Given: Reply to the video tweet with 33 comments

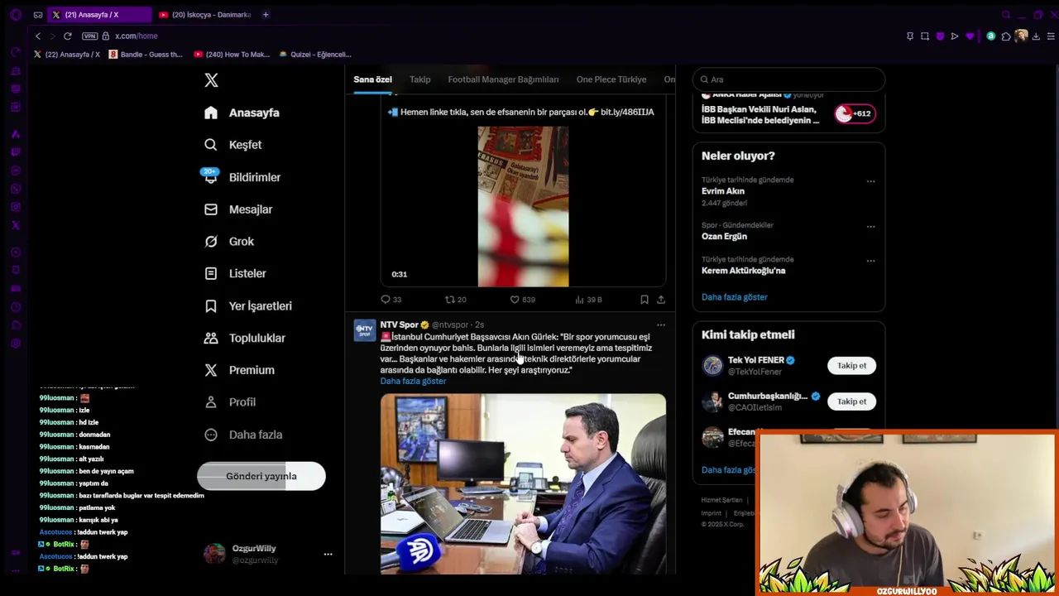Looking at the screenshot, I should (391, 300).
